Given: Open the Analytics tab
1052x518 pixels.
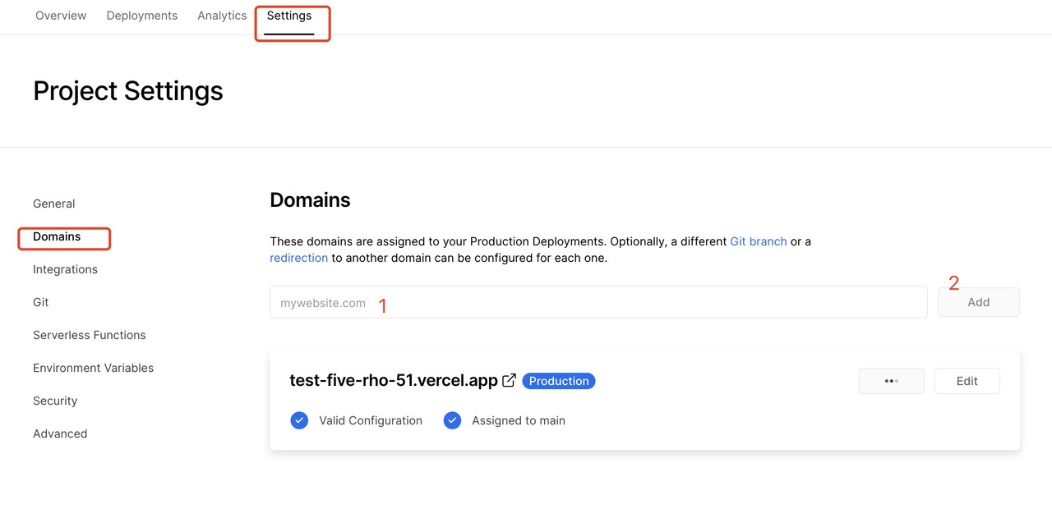Looking at the screenshot, I should [x=222, y=16].
